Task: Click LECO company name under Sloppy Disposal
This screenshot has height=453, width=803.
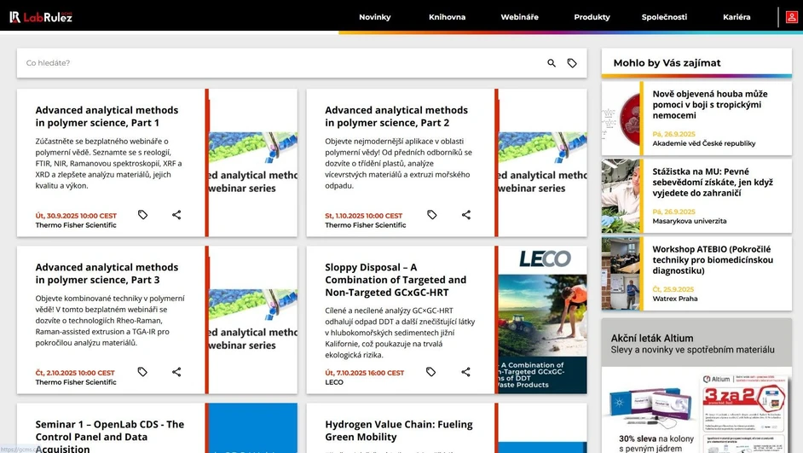Action: click(334, 382)
